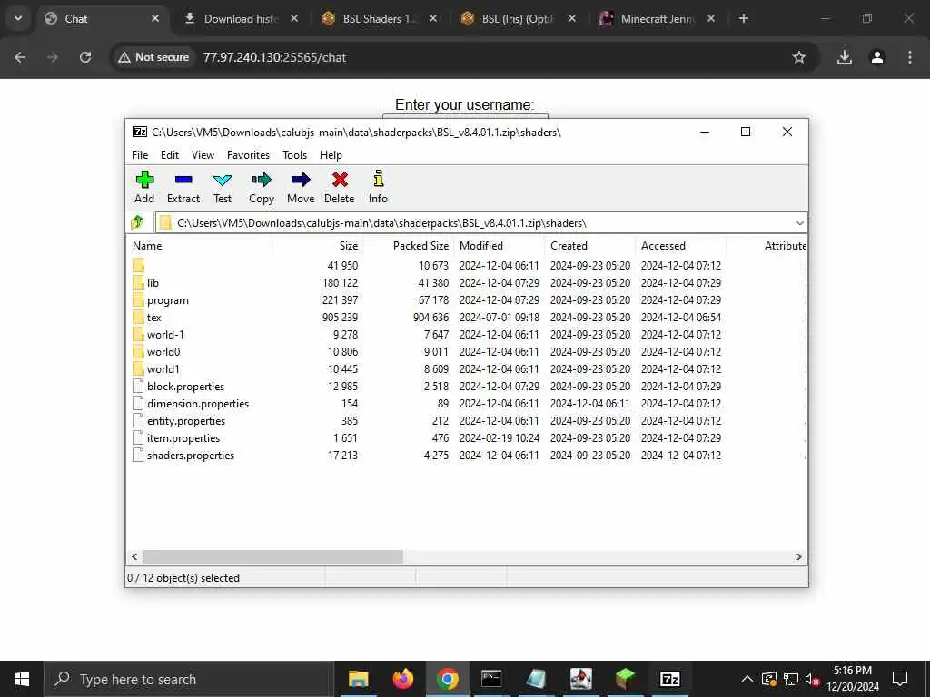Select the lib folder icon
The width and height of the screenshot is (930, 697).
coord(138,283)
